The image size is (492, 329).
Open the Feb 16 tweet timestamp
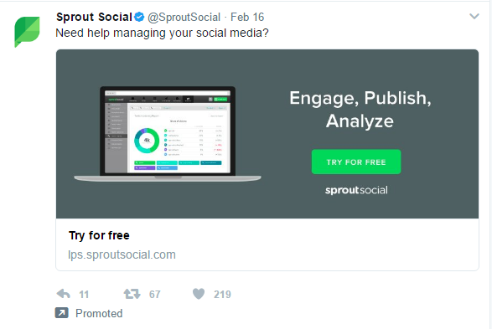point(247,18)
